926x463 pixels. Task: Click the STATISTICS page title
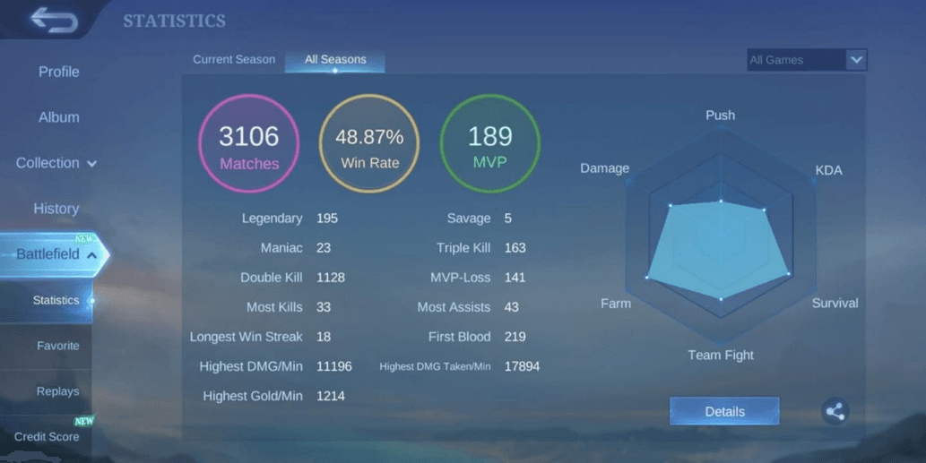pyautogui.click(x=174, y=21)
